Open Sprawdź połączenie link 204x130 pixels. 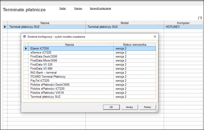click(x=100, y=8)
